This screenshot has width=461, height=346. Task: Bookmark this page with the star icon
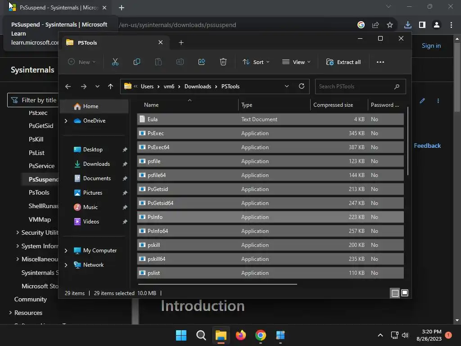[x=389, y=25]
